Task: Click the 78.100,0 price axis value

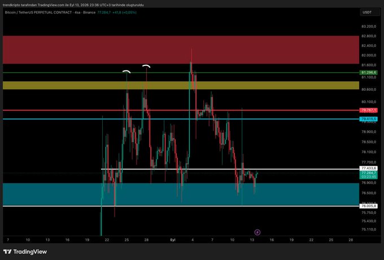Action: point(369,152)
